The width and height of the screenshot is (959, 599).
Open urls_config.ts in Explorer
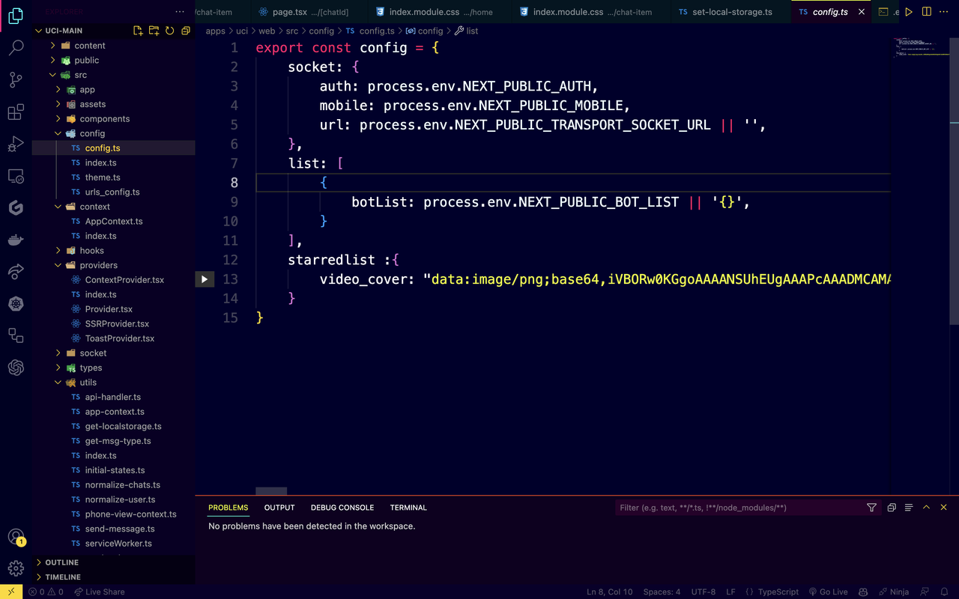pyautogui.click(x=112, y=192)
